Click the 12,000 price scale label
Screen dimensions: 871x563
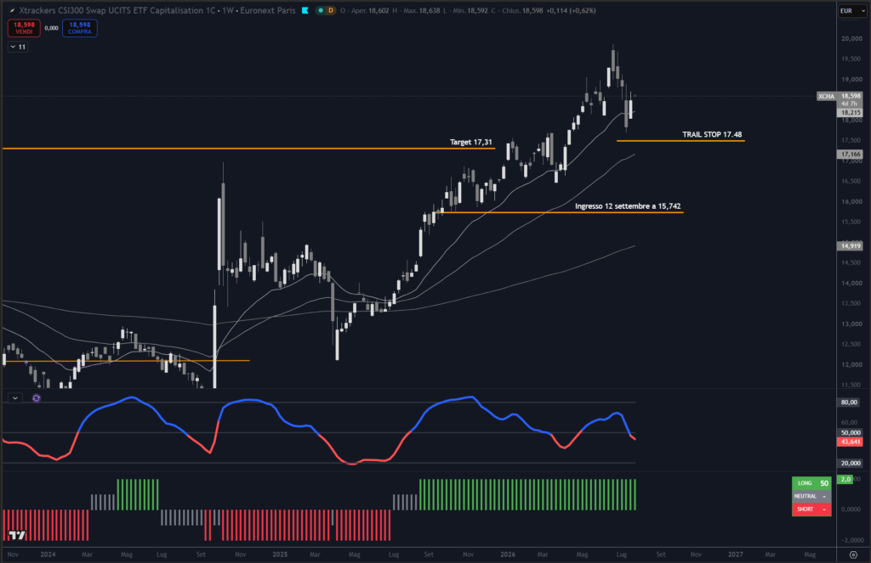click(x=851, y=364)
